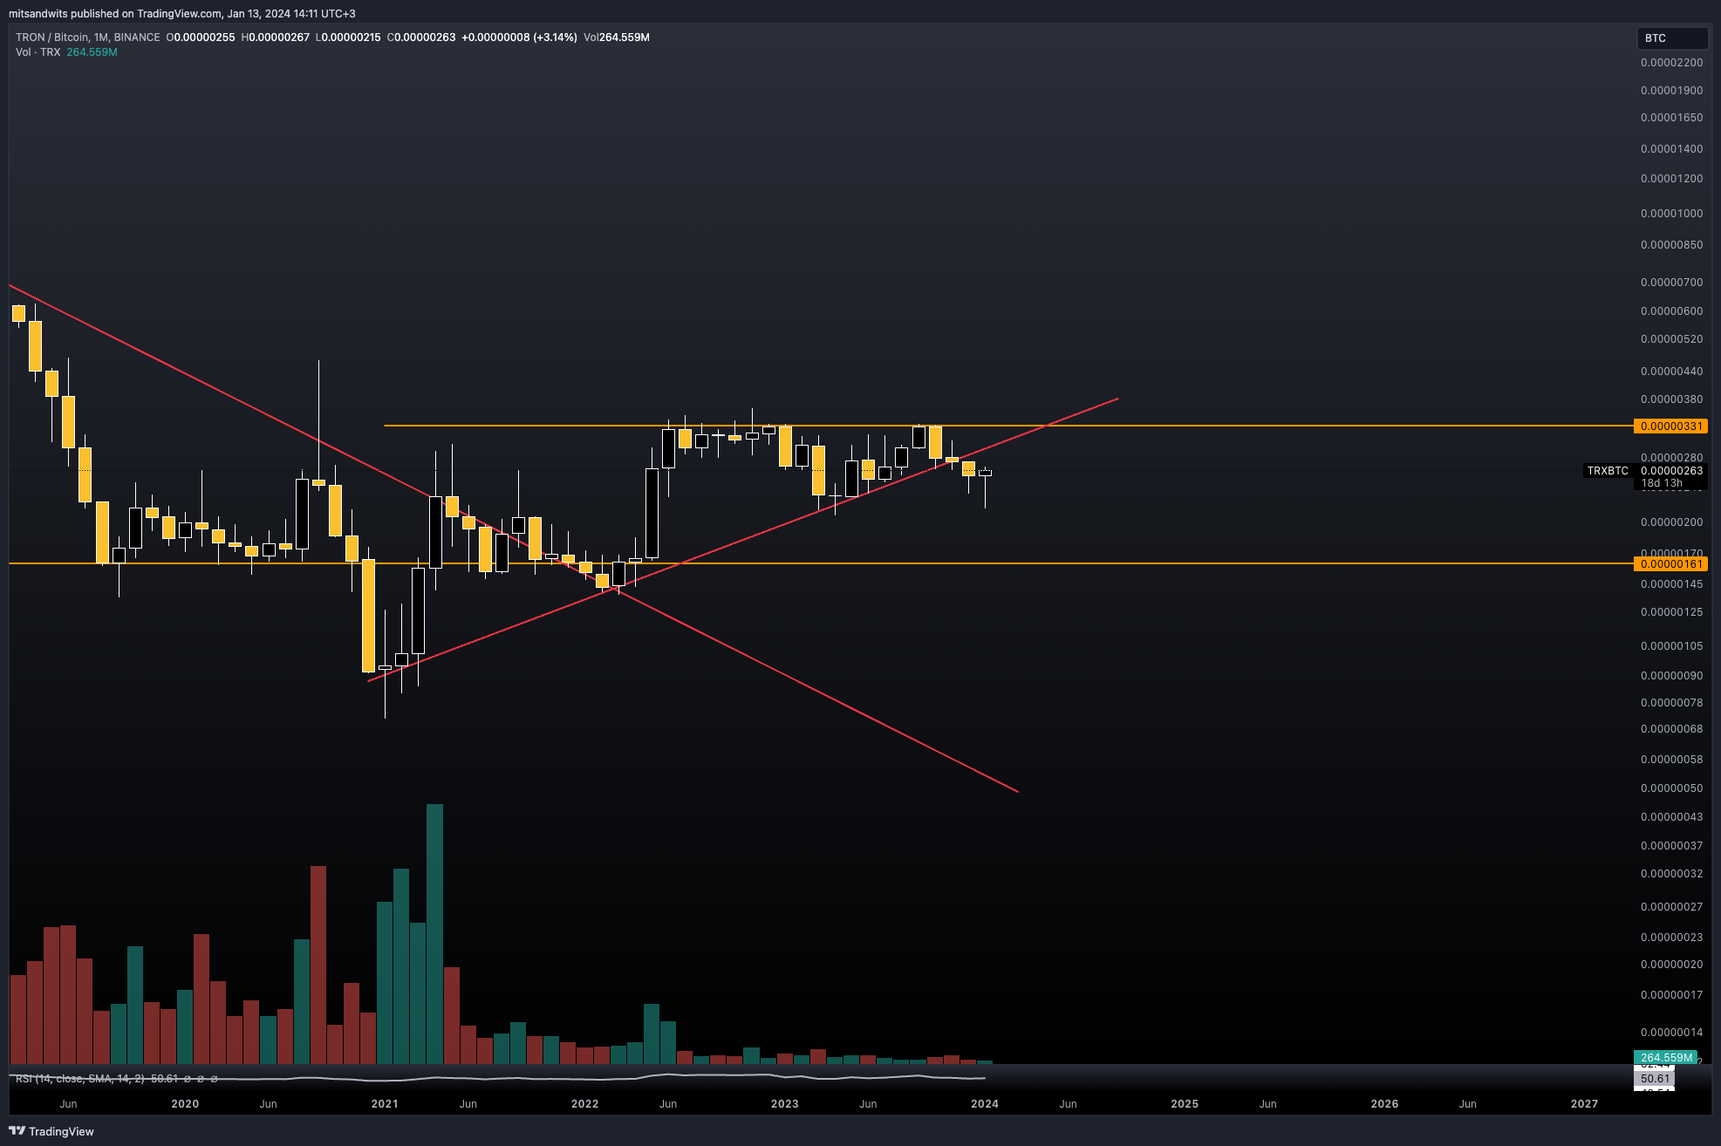Click the 0.00000027 price axis label
This screenshot has width=1721, height=1146.
tap(1671, 907)
